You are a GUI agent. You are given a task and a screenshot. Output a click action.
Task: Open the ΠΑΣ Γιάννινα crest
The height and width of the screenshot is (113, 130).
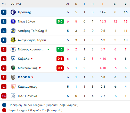coord(13,96)
